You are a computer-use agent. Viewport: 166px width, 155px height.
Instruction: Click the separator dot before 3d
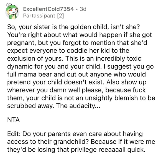point(77,9)
